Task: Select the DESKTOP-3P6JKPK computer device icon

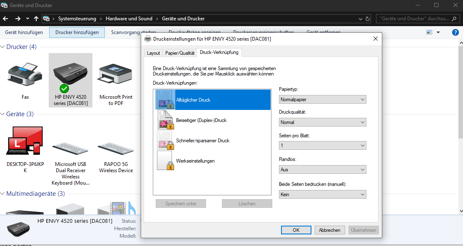Action: (25, 141)
